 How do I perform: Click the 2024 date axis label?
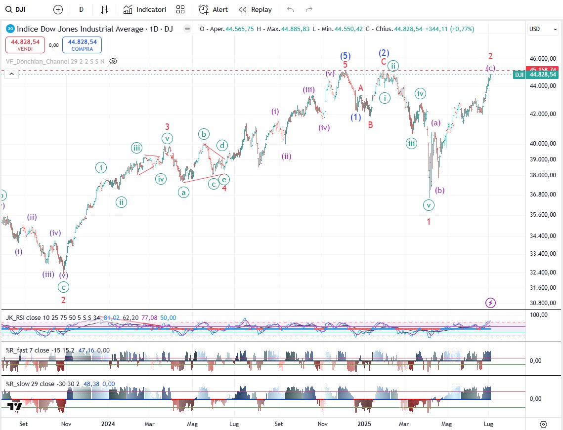108,424
